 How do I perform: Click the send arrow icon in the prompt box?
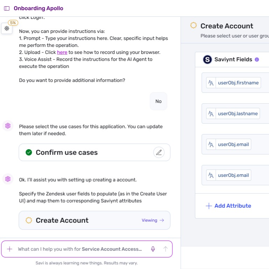click(x=165, y=249)
